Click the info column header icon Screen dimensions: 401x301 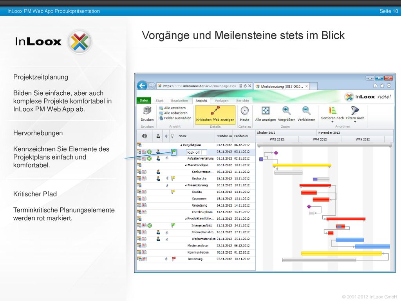pos(145,136)
